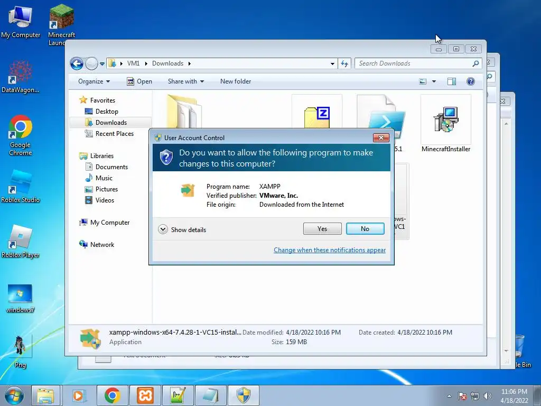Select Desktop under Favorites
The width and height of the screenshot is (541, 406).
click(x=101, y=112)
